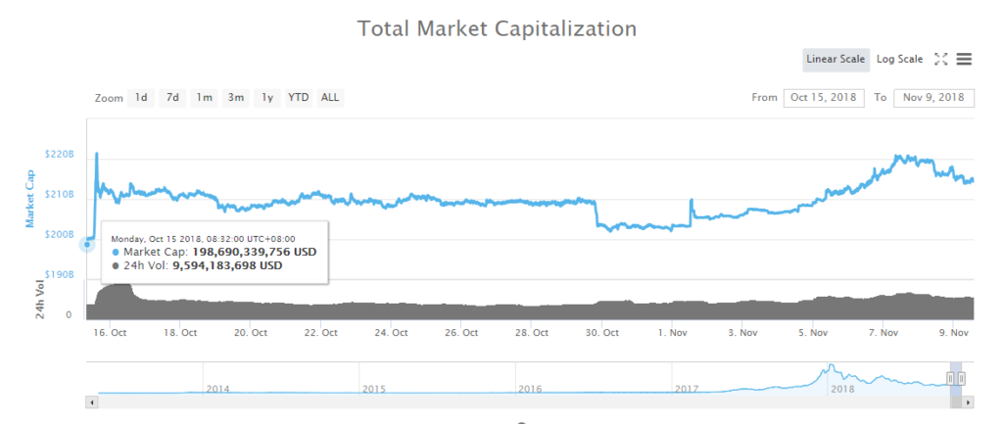Select the 1y zoom range
The height and width of the screenshot is (424, 1003).
coord(266,97)
